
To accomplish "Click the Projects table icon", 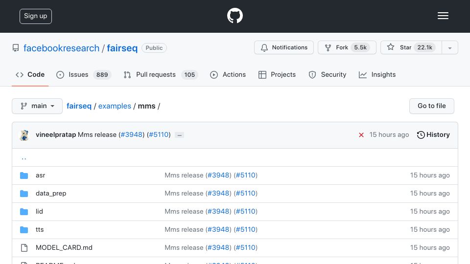I will tap(262, 75).
